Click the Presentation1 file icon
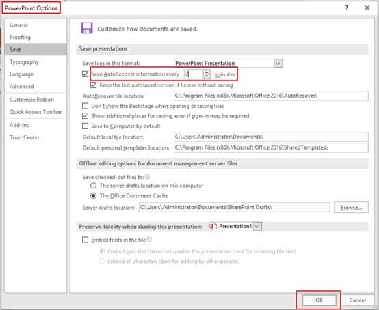Screen dimensions: 379x310 [213, 226]
